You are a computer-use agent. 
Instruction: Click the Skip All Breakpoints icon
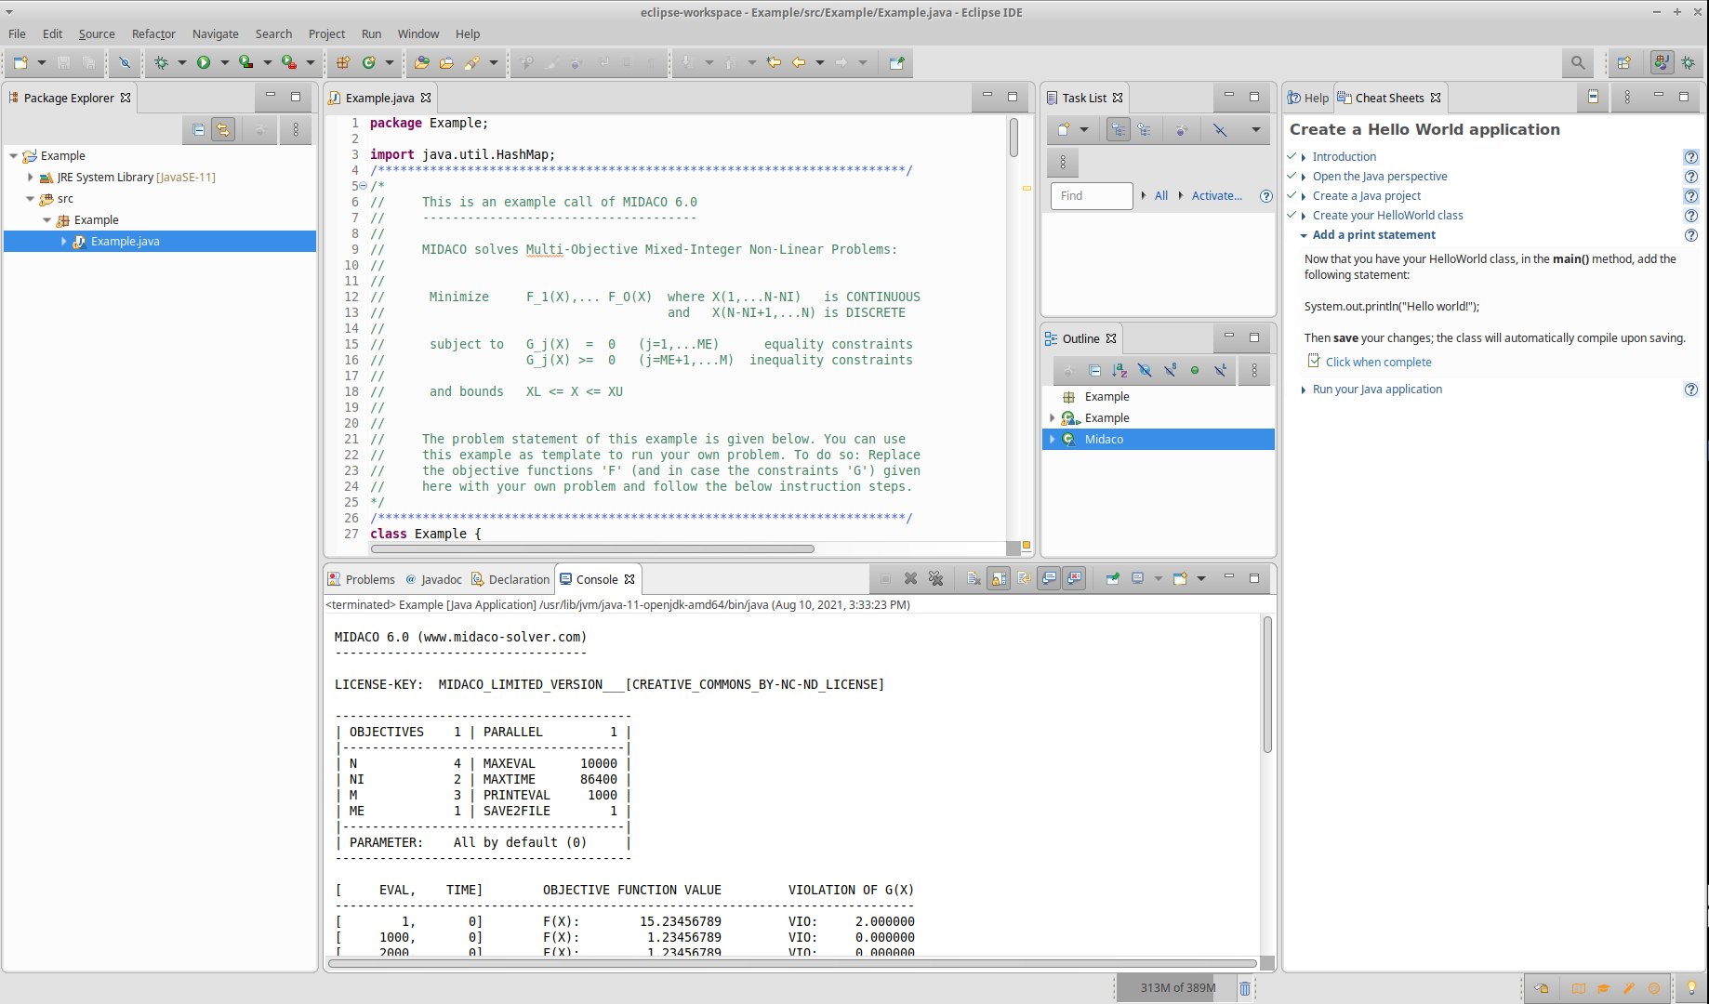(125, 62)
